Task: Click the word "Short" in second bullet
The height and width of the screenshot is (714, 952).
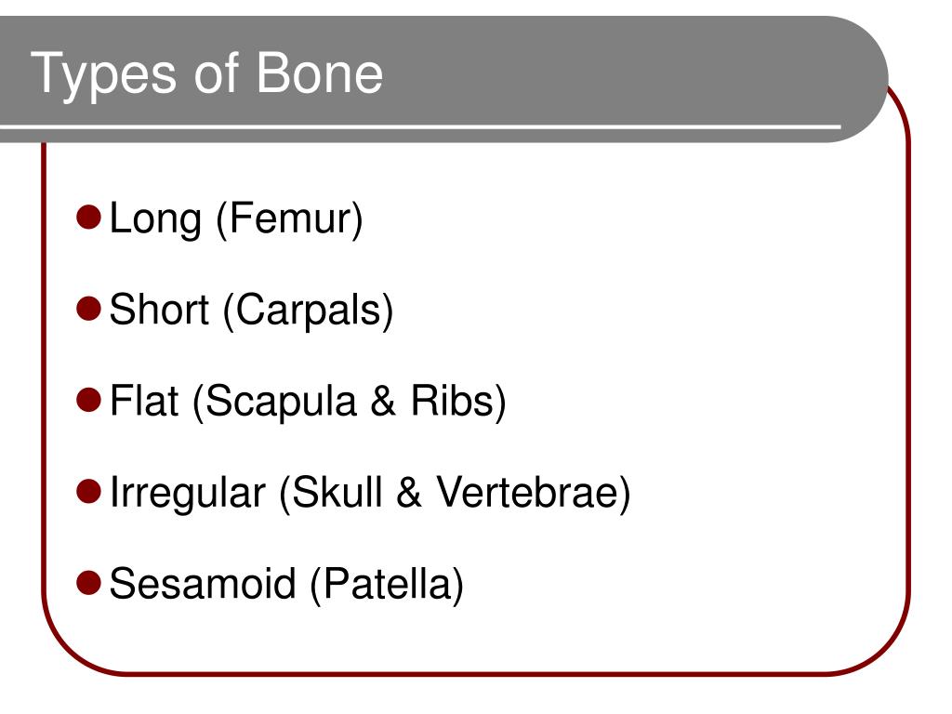Action: (x=160, y=310)
